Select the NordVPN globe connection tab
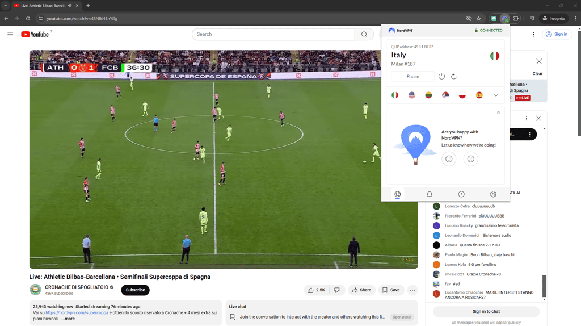 tap(398, 194)
